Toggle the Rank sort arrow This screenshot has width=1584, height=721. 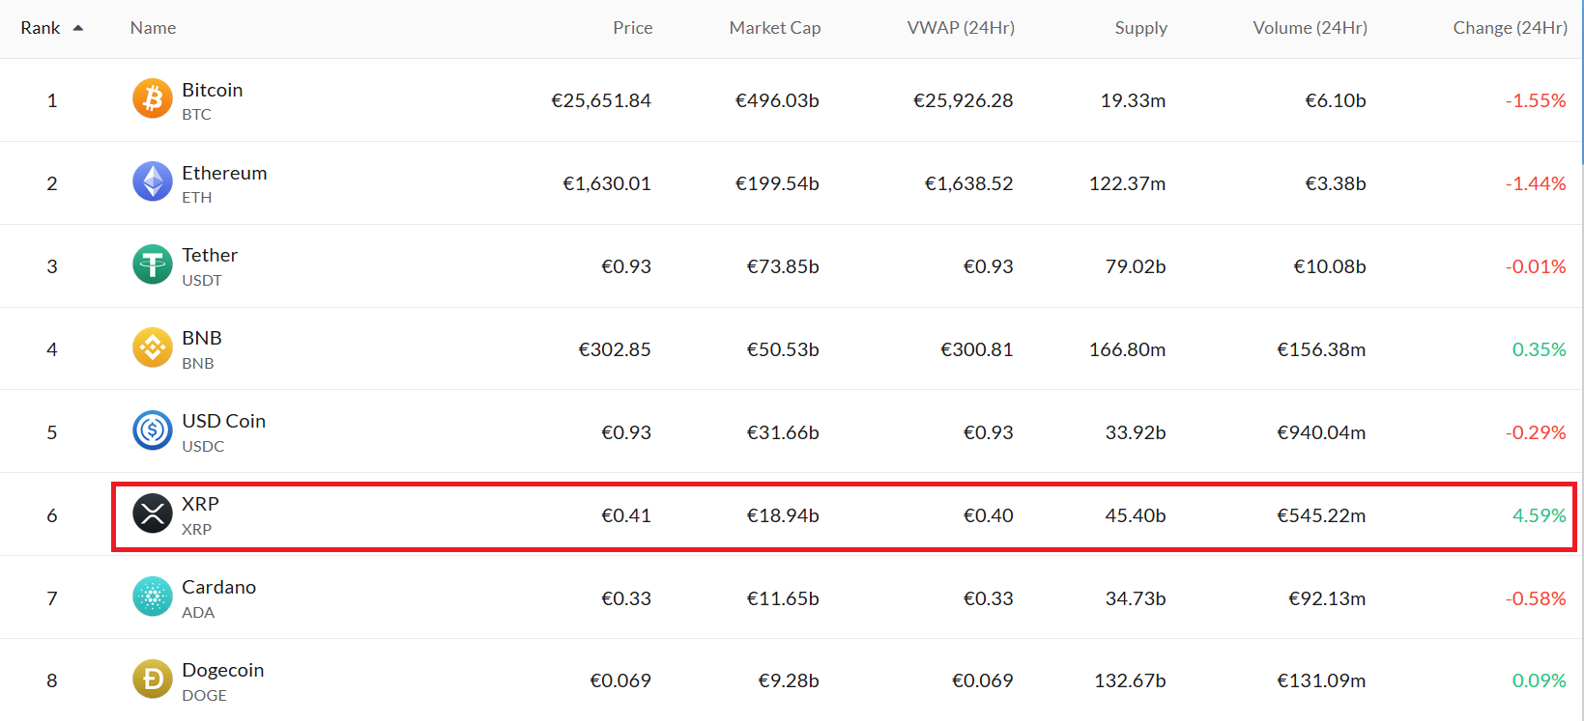78,28
